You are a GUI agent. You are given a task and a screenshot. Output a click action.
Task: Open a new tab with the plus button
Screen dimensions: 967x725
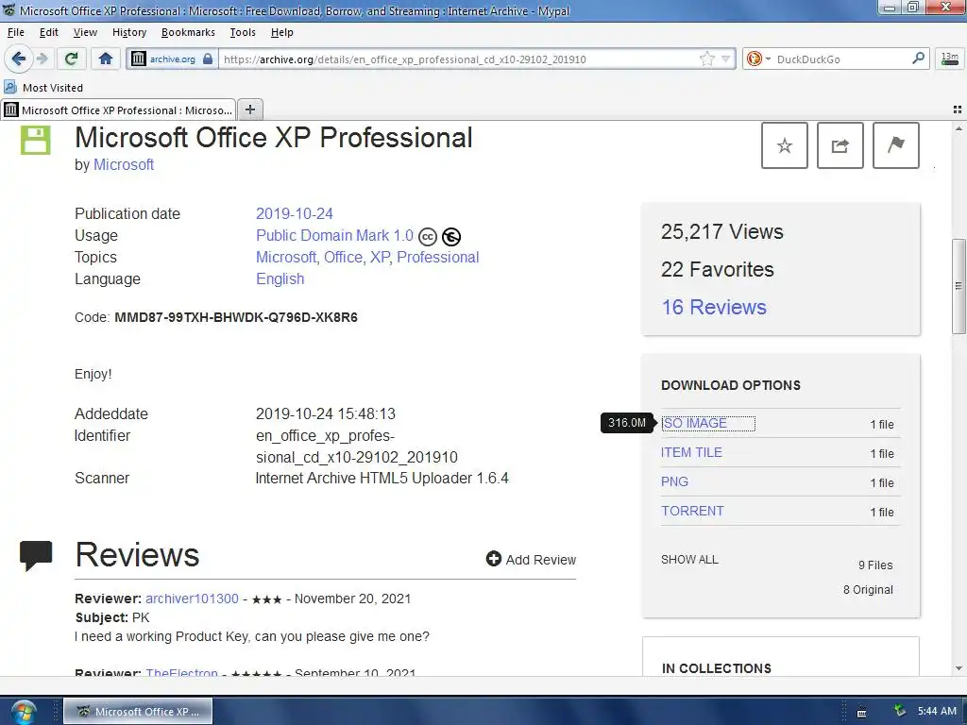249,110
